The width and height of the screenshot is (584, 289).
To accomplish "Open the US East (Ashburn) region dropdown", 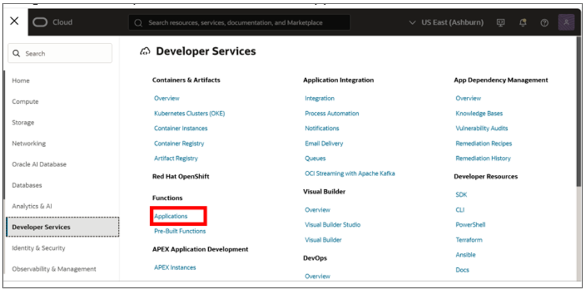I will [x=446, y=22].
